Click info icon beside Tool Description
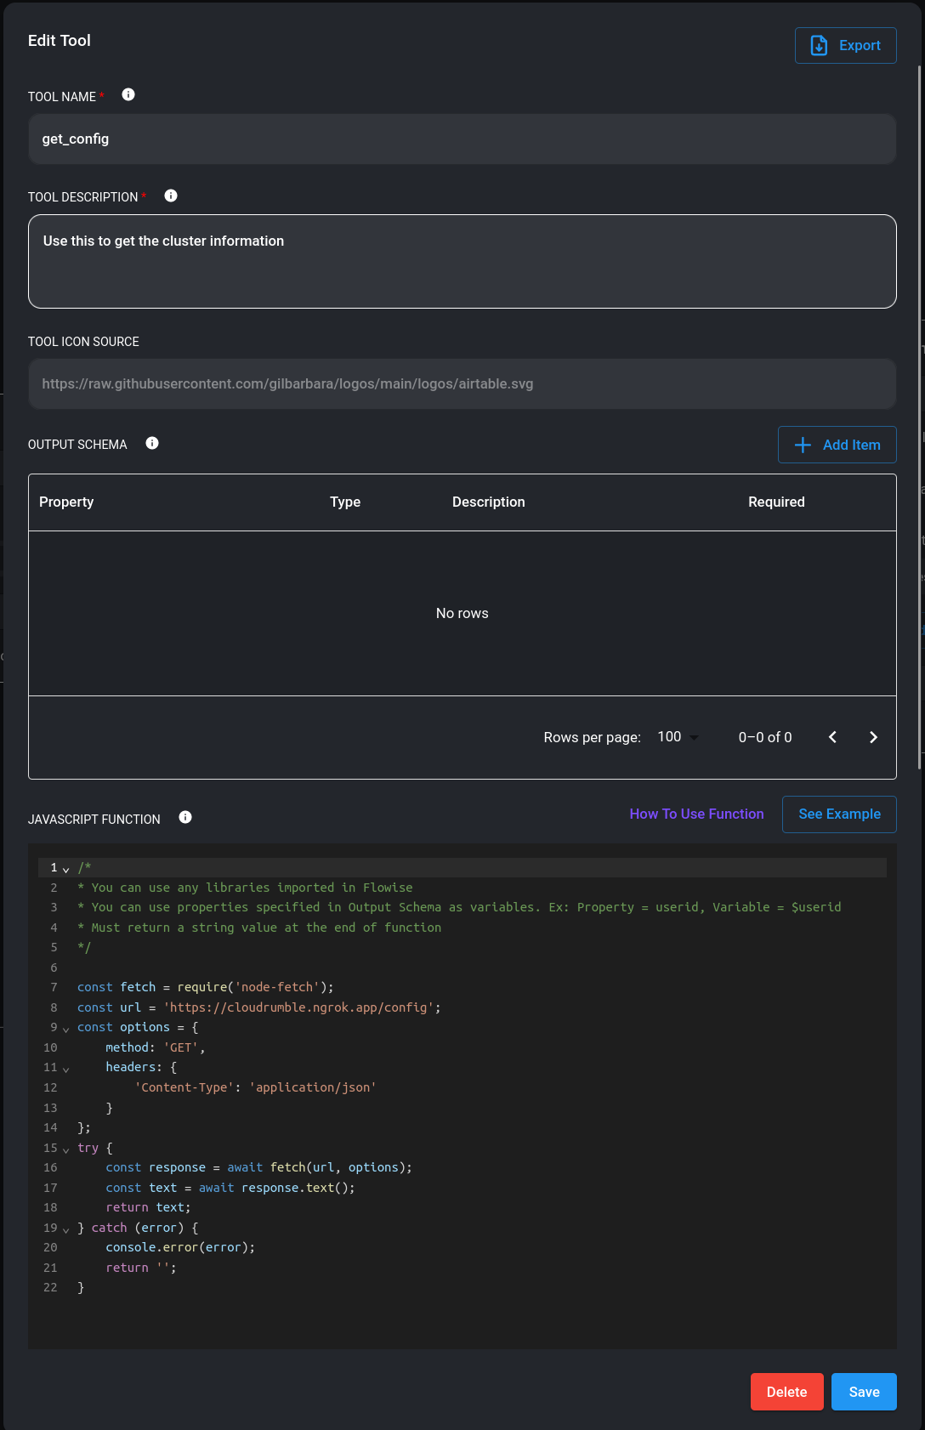This screenshot has height=1430, width=925. [171, 196]
